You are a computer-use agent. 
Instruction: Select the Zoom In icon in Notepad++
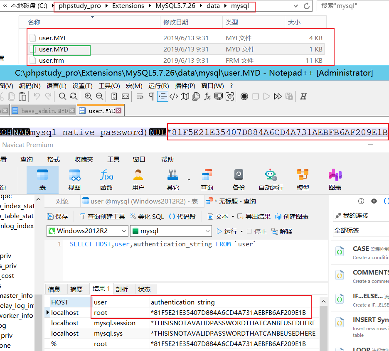[x=89, y=96]
